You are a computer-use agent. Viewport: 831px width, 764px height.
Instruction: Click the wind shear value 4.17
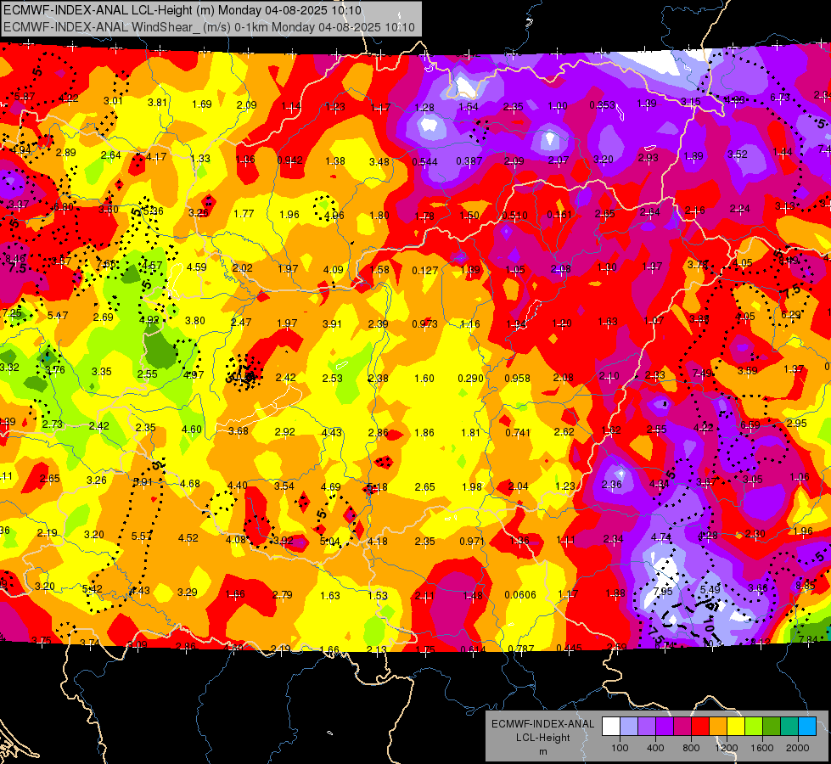coord(156,157)
